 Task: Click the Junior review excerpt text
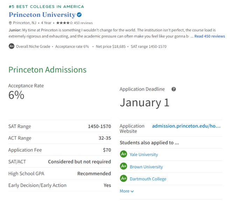[112, 33]
